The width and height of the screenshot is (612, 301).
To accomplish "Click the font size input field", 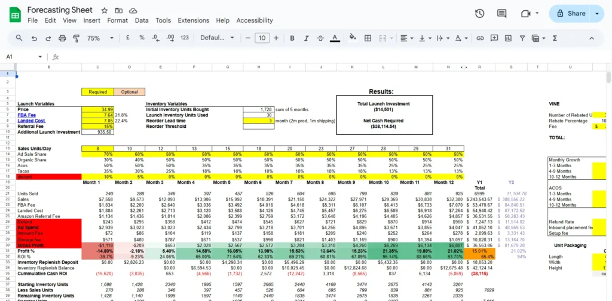I will click(262, 38).
